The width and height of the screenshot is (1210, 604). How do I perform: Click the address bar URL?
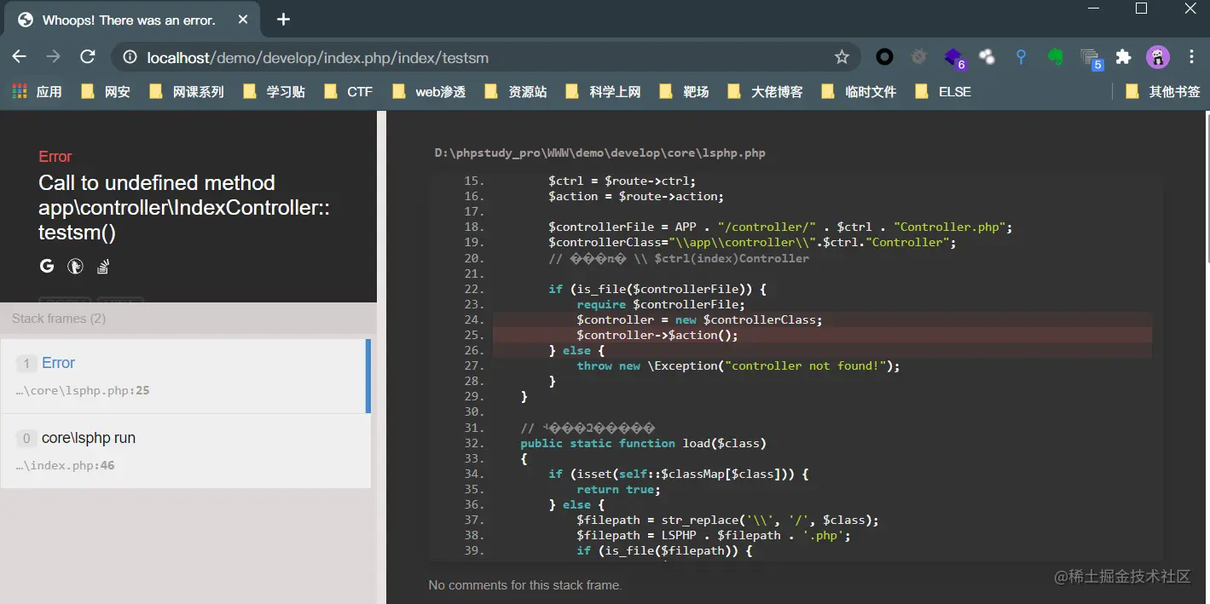click(x=317, y=58)
